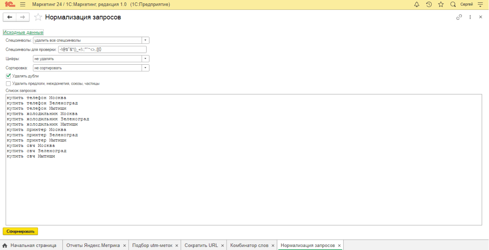Screen dimensions: 489x250
Task: Expand the 'Сортировка' dropdown
Action: coord(145,68)
